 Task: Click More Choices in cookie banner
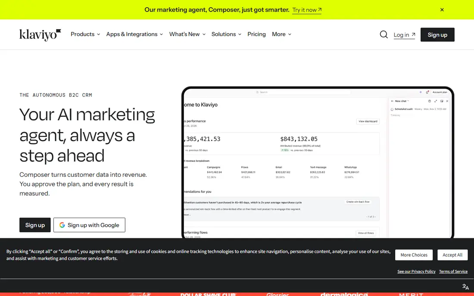pyautogui.click(x=414, y=255)
